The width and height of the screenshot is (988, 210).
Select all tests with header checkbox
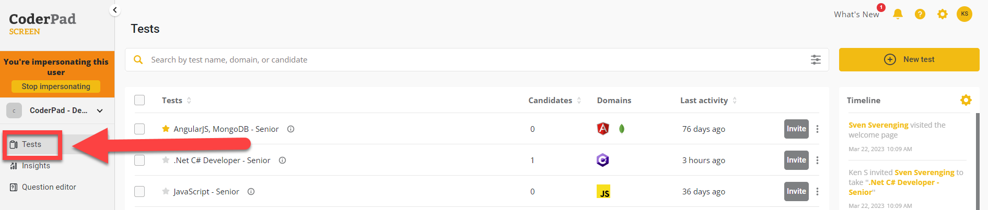click(140, 100)
